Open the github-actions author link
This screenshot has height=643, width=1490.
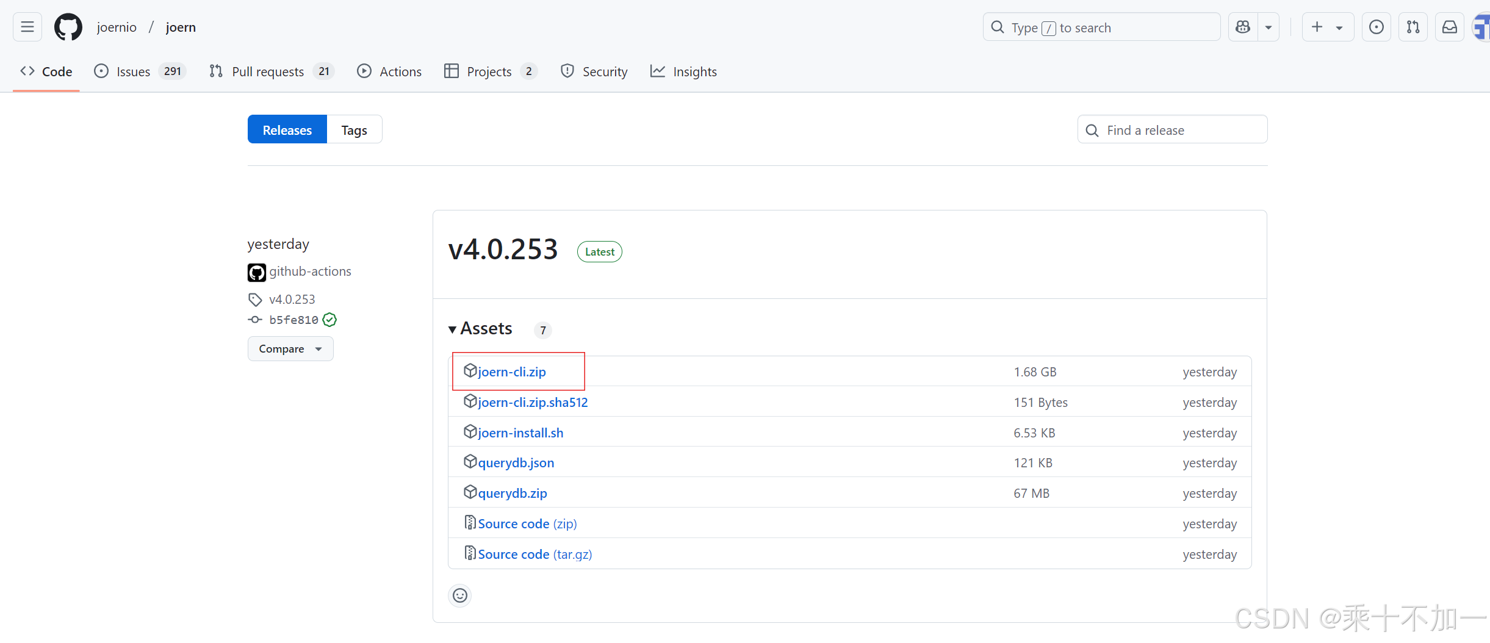click(x=310, y=271)
